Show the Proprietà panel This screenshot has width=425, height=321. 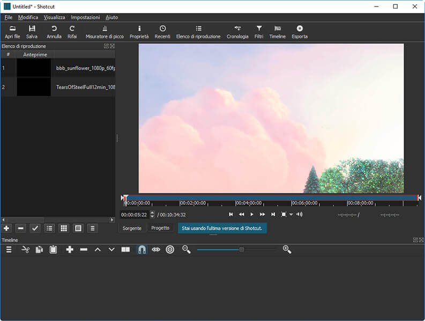pos(139,32)
